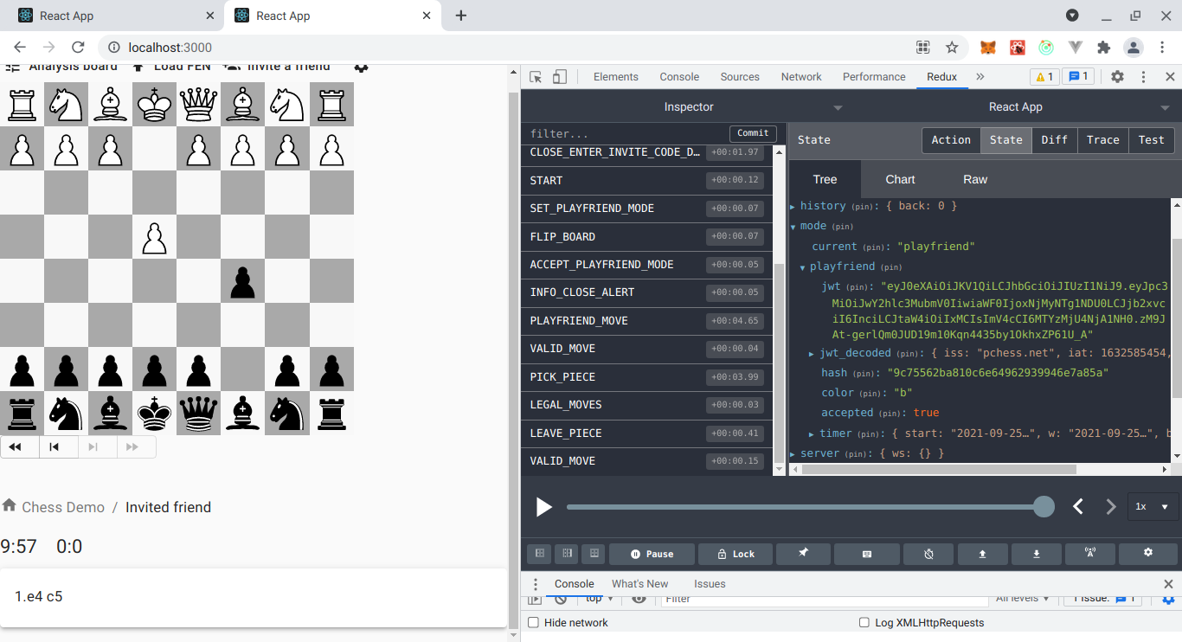
Task: Open Redux DevTools remote connection icon
Action: point(1089,553)
